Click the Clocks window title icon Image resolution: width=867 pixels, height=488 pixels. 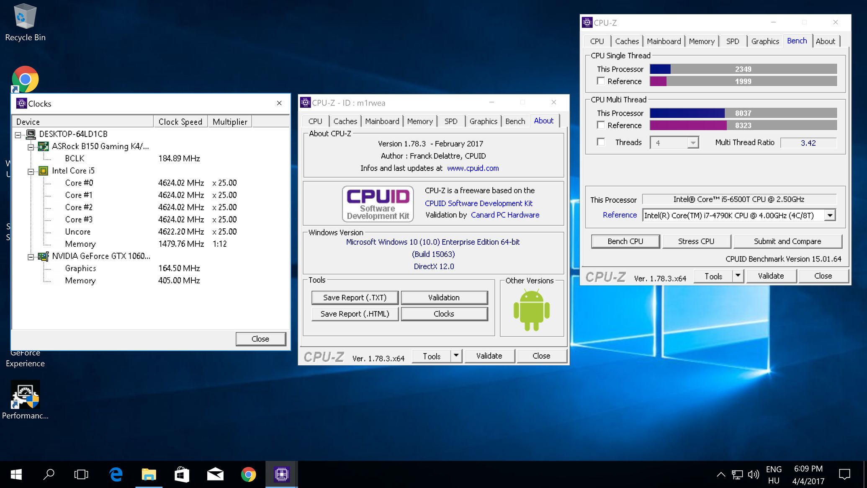[x=21, y=103]
